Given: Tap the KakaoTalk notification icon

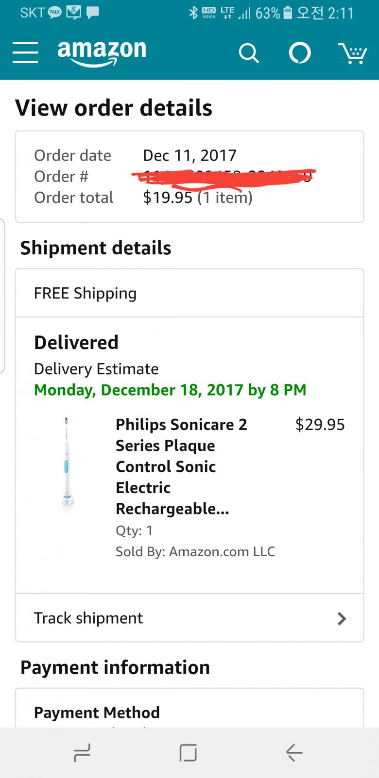Looking at the screenshot, I should 54,13.
